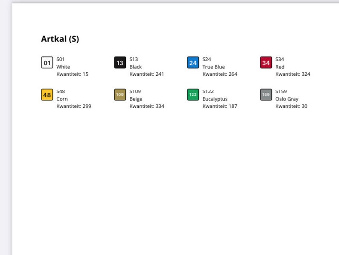Click the S122 code label
This screenshot has height=255, width=339.
(208, 92)
